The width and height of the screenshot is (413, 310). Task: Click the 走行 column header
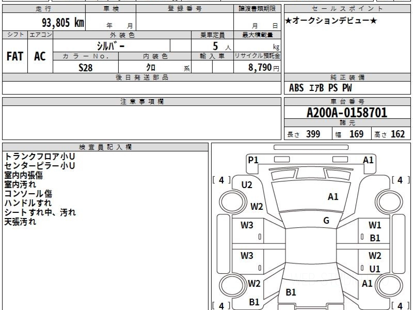tap(44, 9)
